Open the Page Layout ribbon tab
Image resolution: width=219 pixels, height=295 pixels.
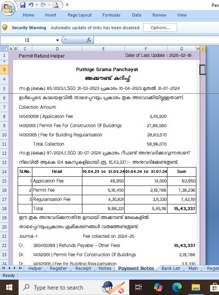coord(80,15)
